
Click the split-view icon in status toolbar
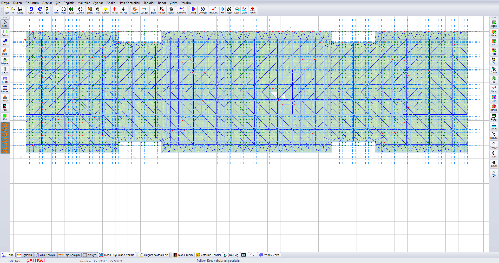[244, 255]
